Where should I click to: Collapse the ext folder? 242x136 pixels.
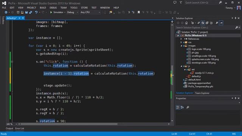[185, 70]
